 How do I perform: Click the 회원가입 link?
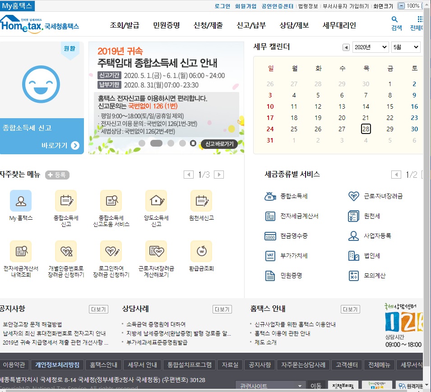[x=246, y=6]
